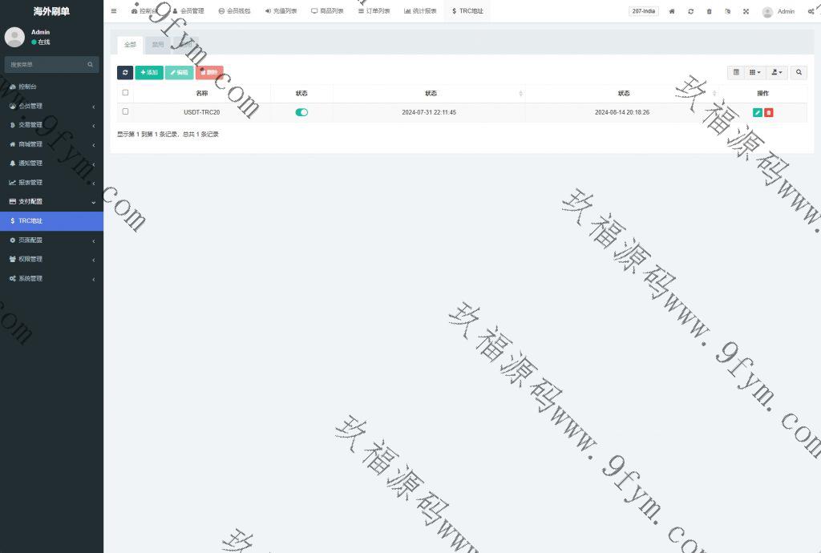821x553 pixels.
Task: Open the 订单列表 top tab
Action: [x=374, y=11]
